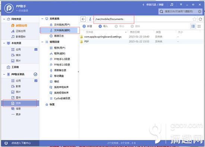The height and width of the screenshot is (147, 205).
Task: Open 系统短信铃声 directory
Action: 59,93
